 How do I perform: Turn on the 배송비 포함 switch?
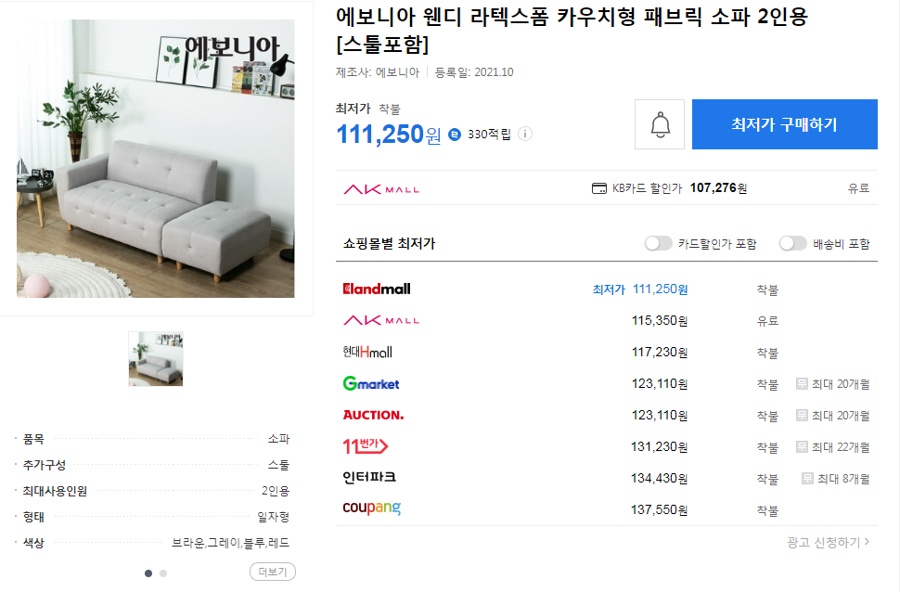793,241
